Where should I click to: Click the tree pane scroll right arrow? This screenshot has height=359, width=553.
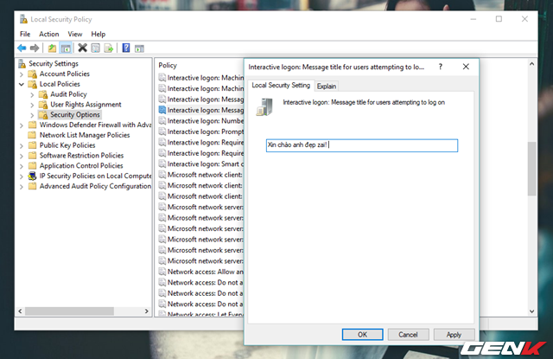(x=147, y=311)
